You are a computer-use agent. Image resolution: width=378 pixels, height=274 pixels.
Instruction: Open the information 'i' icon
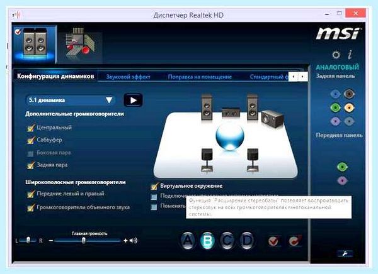point(350,55)
